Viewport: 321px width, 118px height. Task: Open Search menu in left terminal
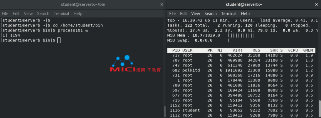point(43,14)
